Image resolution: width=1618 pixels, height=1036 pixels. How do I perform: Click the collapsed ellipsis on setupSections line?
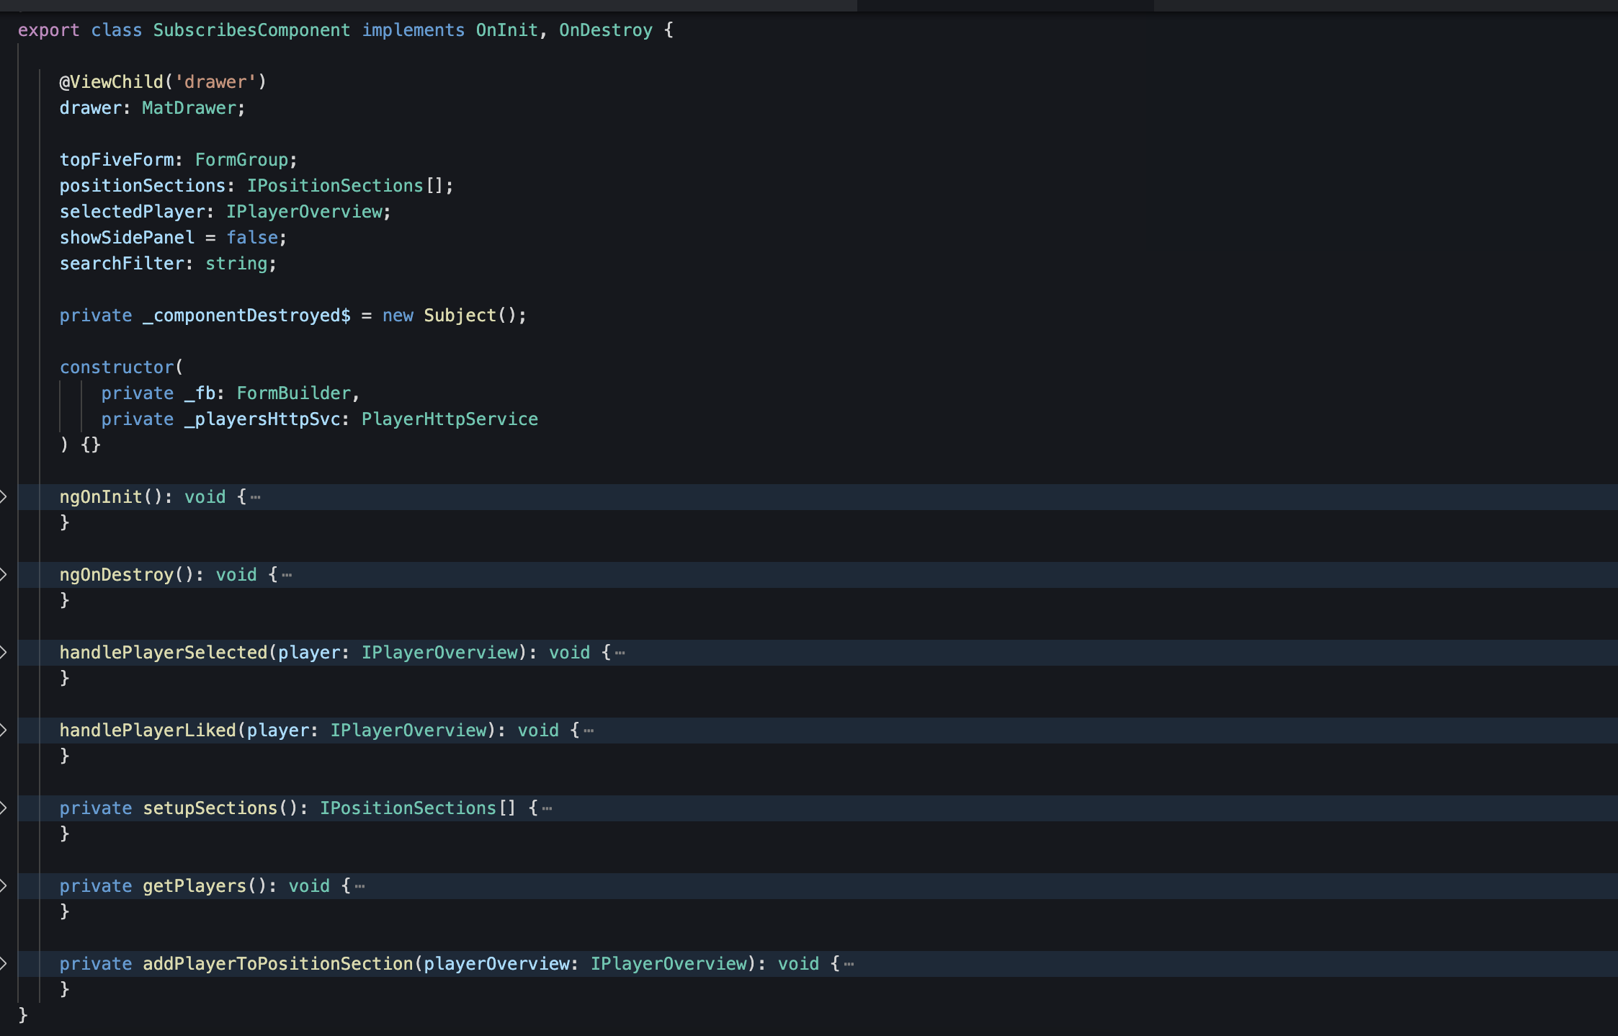click(x=547, y=808)
